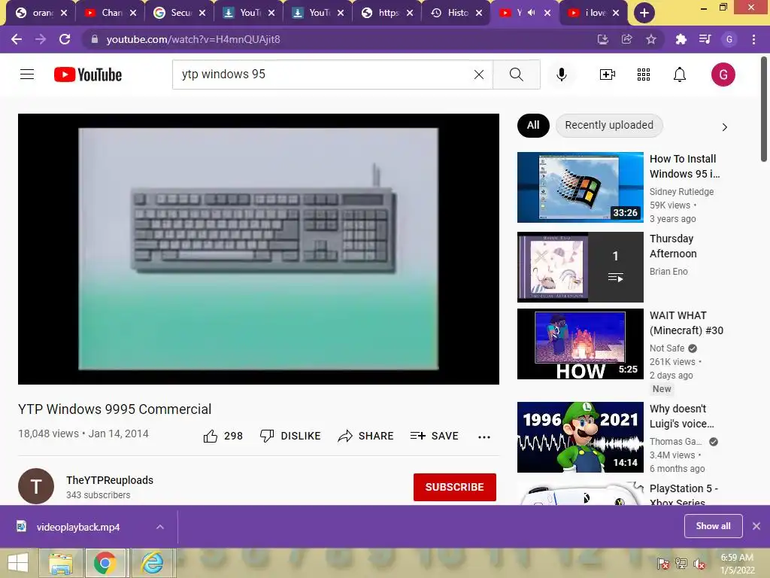Click the page vertical scrollbar

click(x=764, y=108)
